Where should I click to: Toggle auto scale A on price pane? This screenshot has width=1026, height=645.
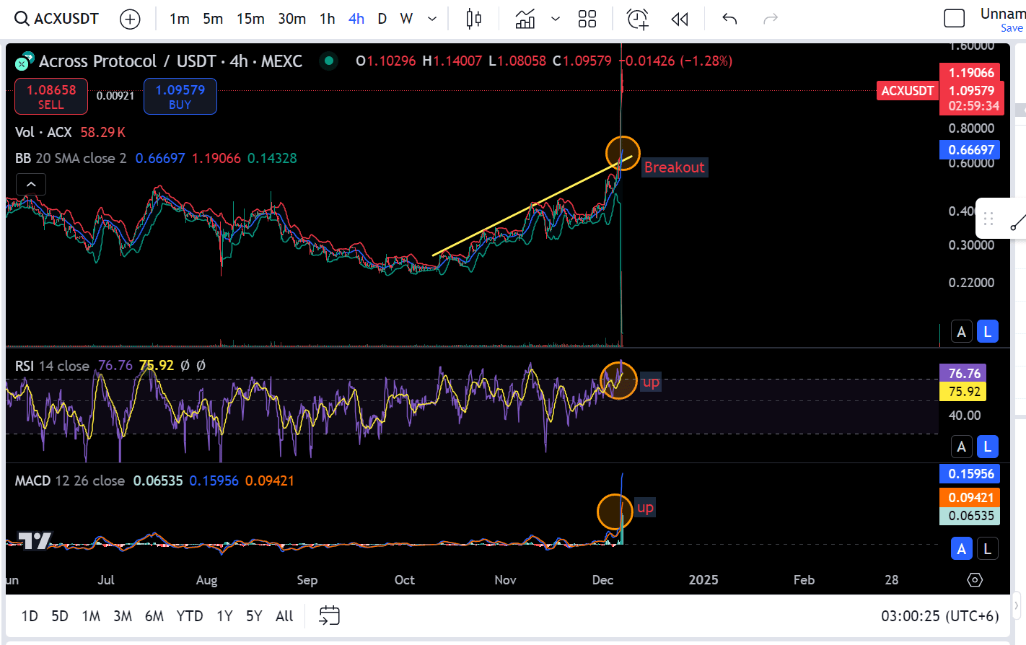961,332
